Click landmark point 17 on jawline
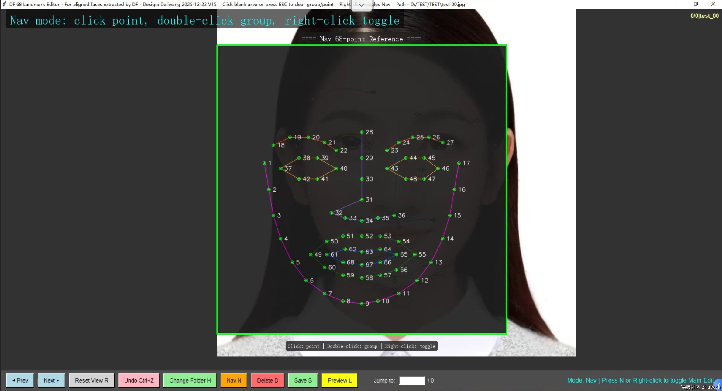 click(459, 163)
